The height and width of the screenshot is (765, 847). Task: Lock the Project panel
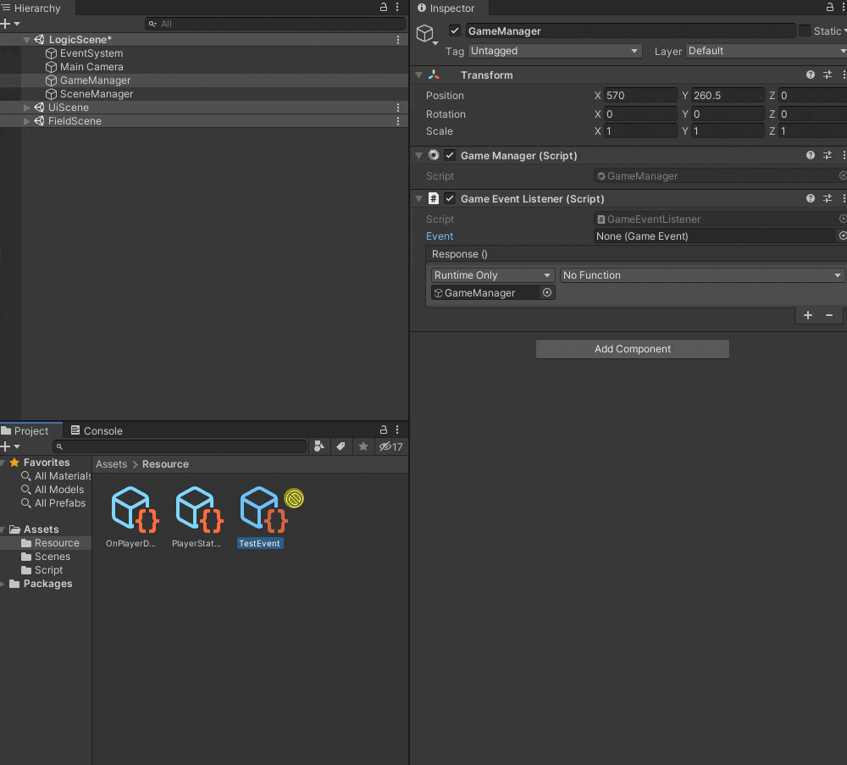point(384,430)
